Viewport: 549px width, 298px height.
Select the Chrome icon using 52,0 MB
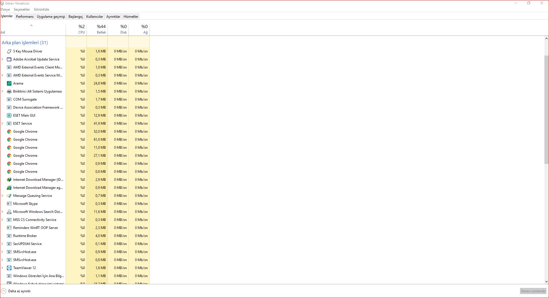[9, 132]
